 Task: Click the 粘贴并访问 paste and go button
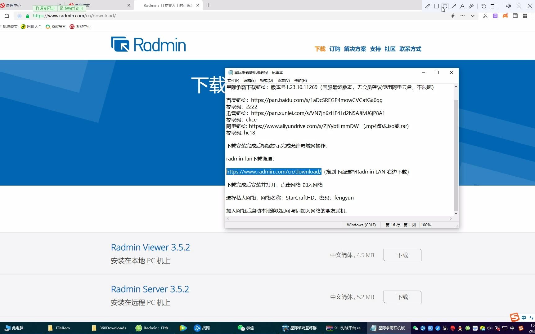point(72,8)
